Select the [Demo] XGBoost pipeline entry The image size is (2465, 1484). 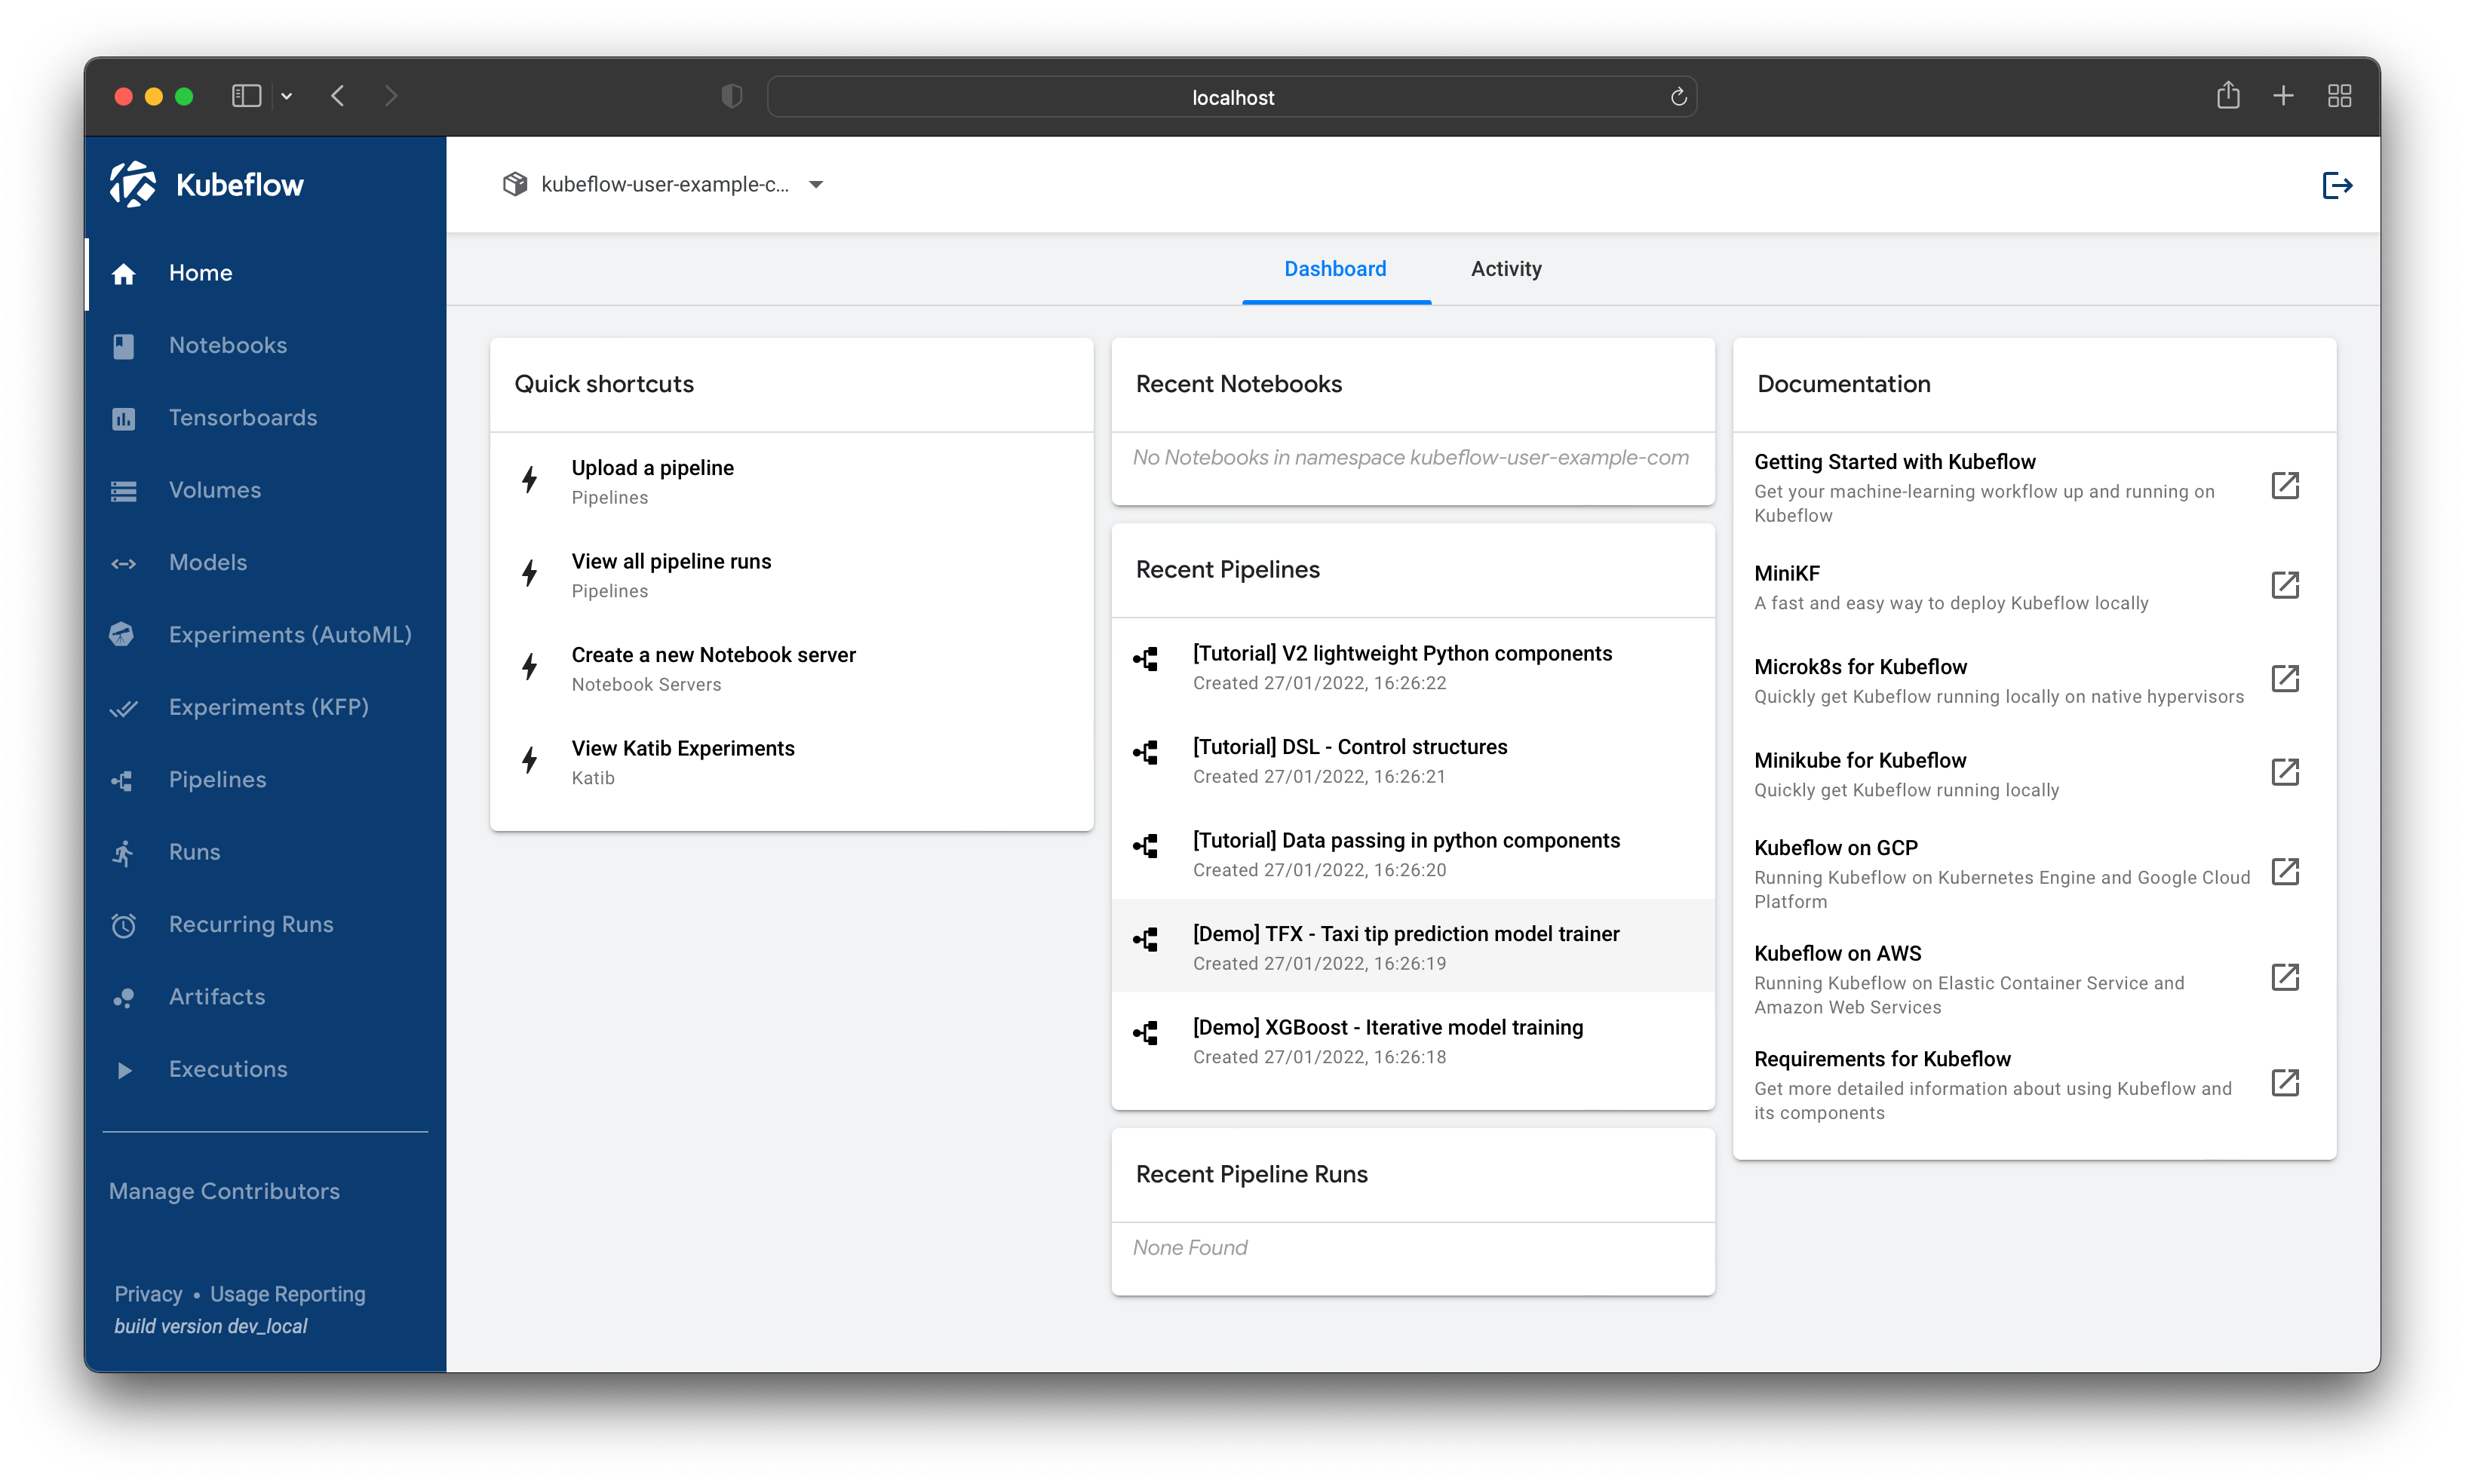click(1387, 1026)
